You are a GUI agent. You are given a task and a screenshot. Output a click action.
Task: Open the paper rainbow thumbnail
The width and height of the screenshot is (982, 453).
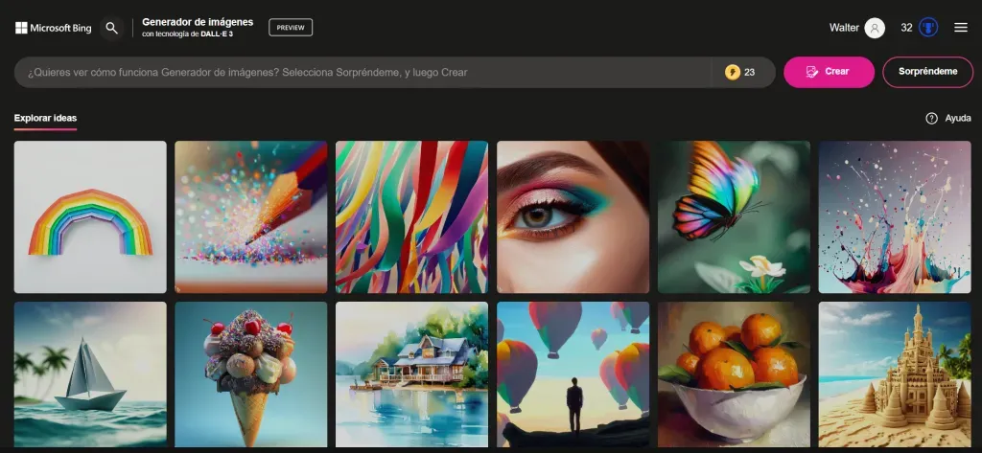(90, 217)
